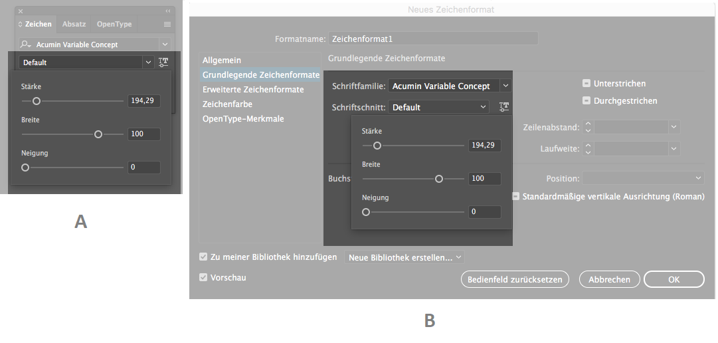Image resolution: width=718 pixels, height=343 pixels.
Task: Select Erweiterte Zeichenformate category
Action: point(260,90)
